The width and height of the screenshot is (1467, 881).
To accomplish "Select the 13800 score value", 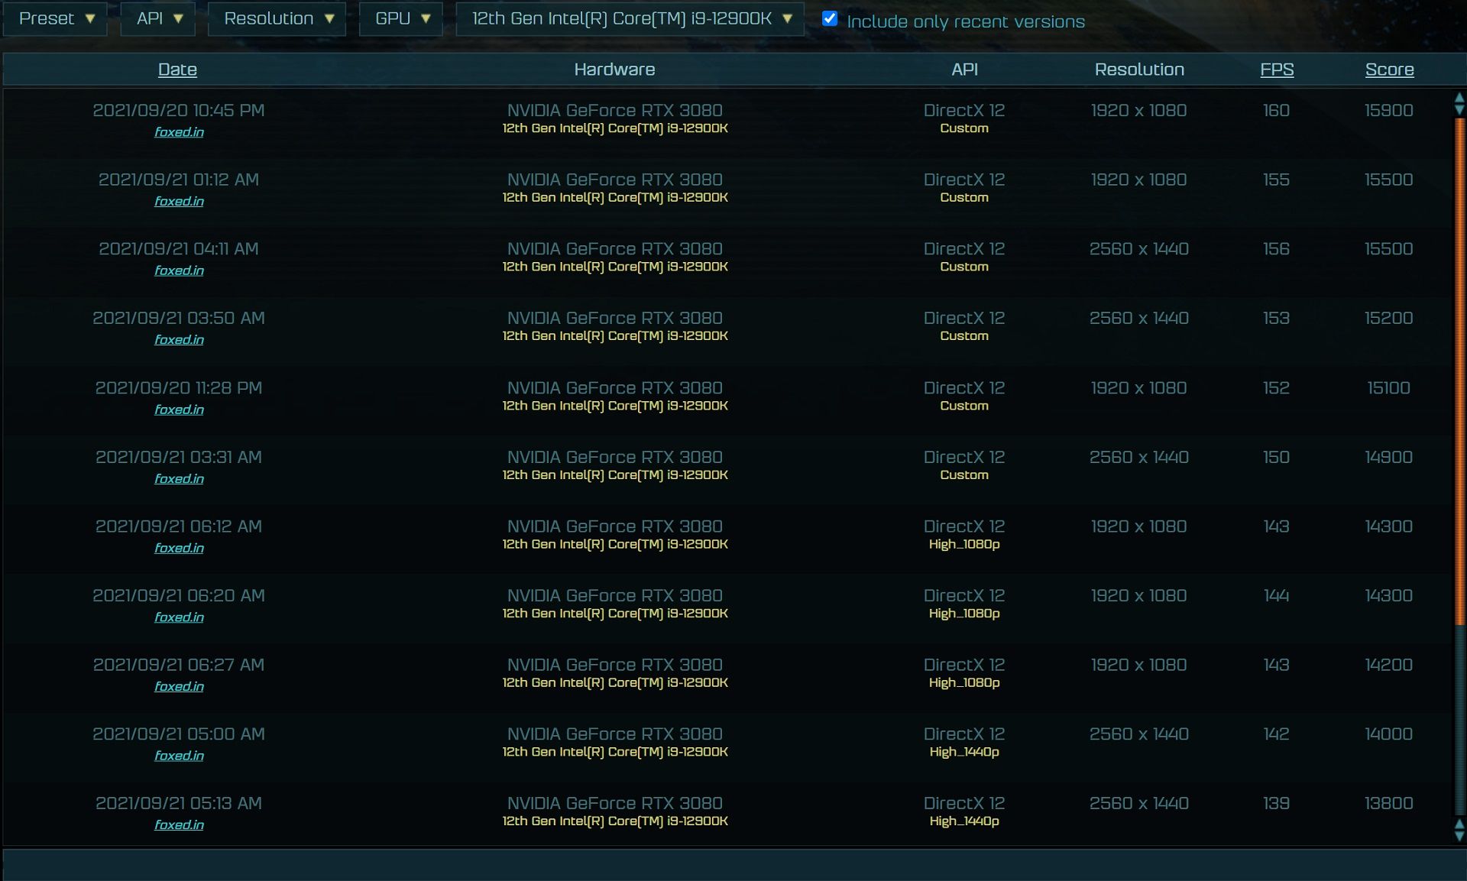I will click(1388, 803).
